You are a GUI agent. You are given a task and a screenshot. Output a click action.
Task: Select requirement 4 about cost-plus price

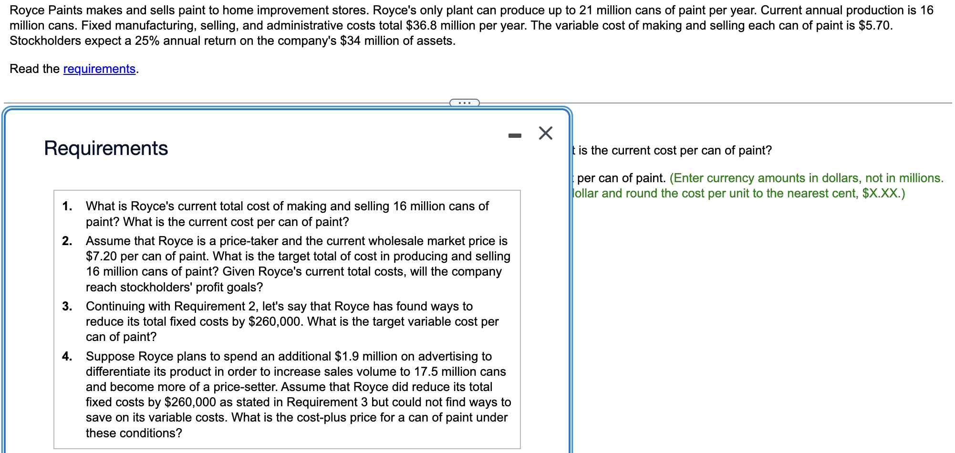point(287,394)
